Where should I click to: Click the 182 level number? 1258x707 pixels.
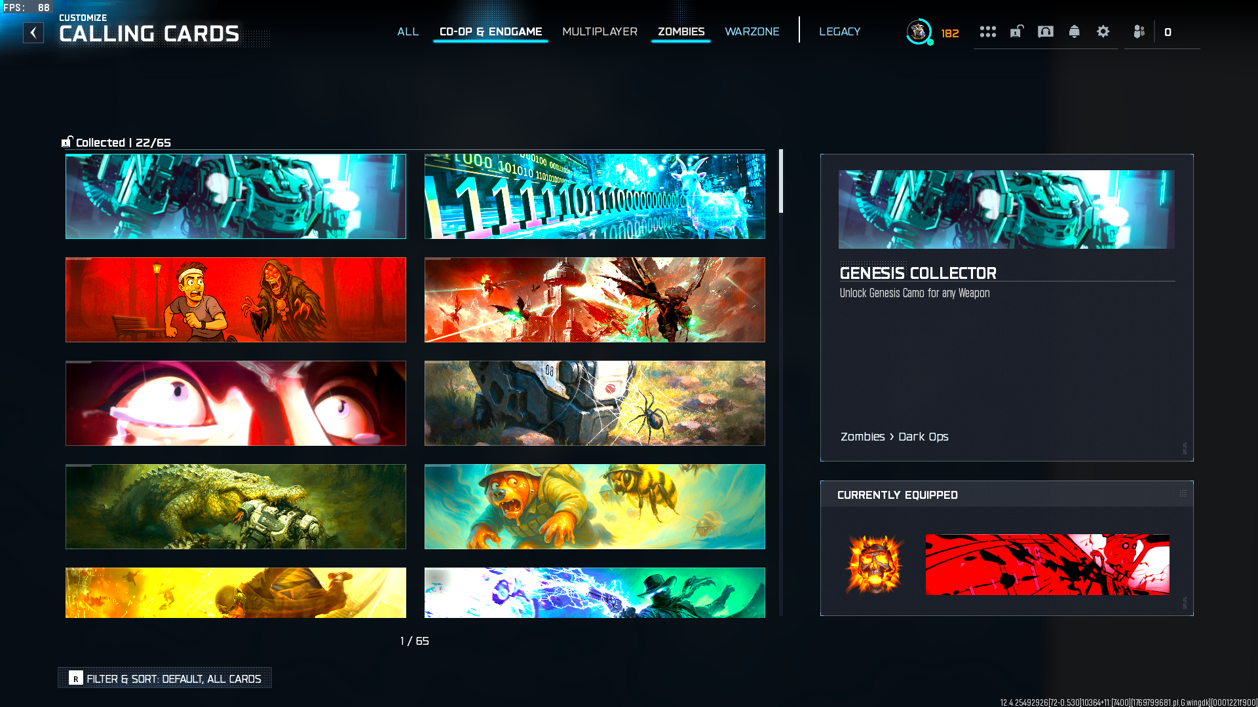[950, 33]
